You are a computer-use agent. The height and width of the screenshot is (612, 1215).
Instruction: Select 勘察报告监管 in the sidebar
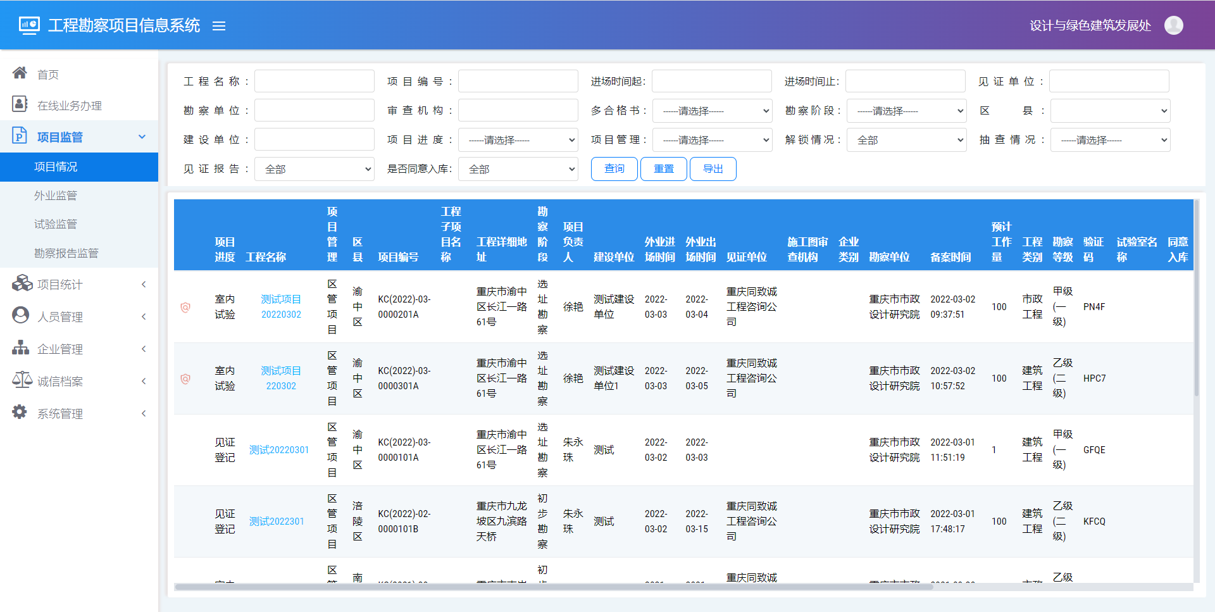click(66, 253)
